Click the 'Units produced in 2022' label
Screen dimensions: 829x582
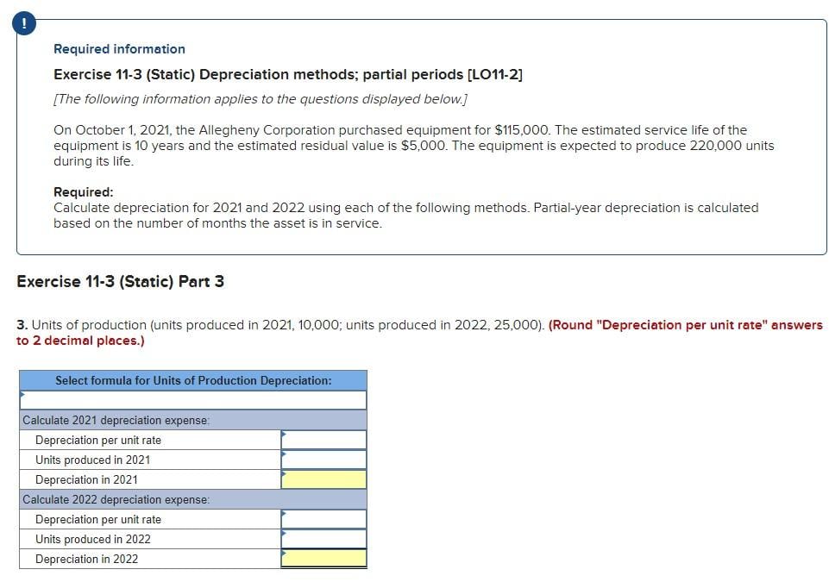[x=93, y=539]
